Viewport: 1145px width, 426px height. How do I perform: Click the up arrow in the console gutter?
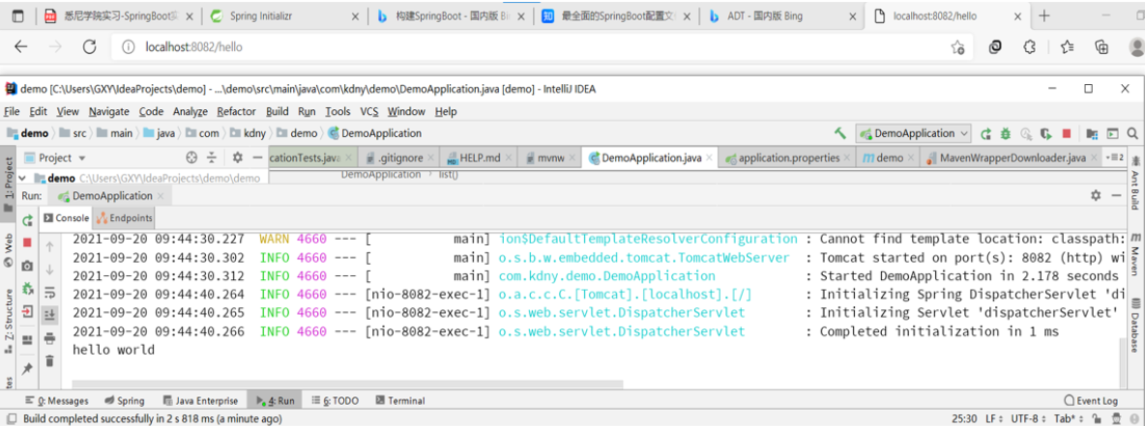tap(49, 246)
